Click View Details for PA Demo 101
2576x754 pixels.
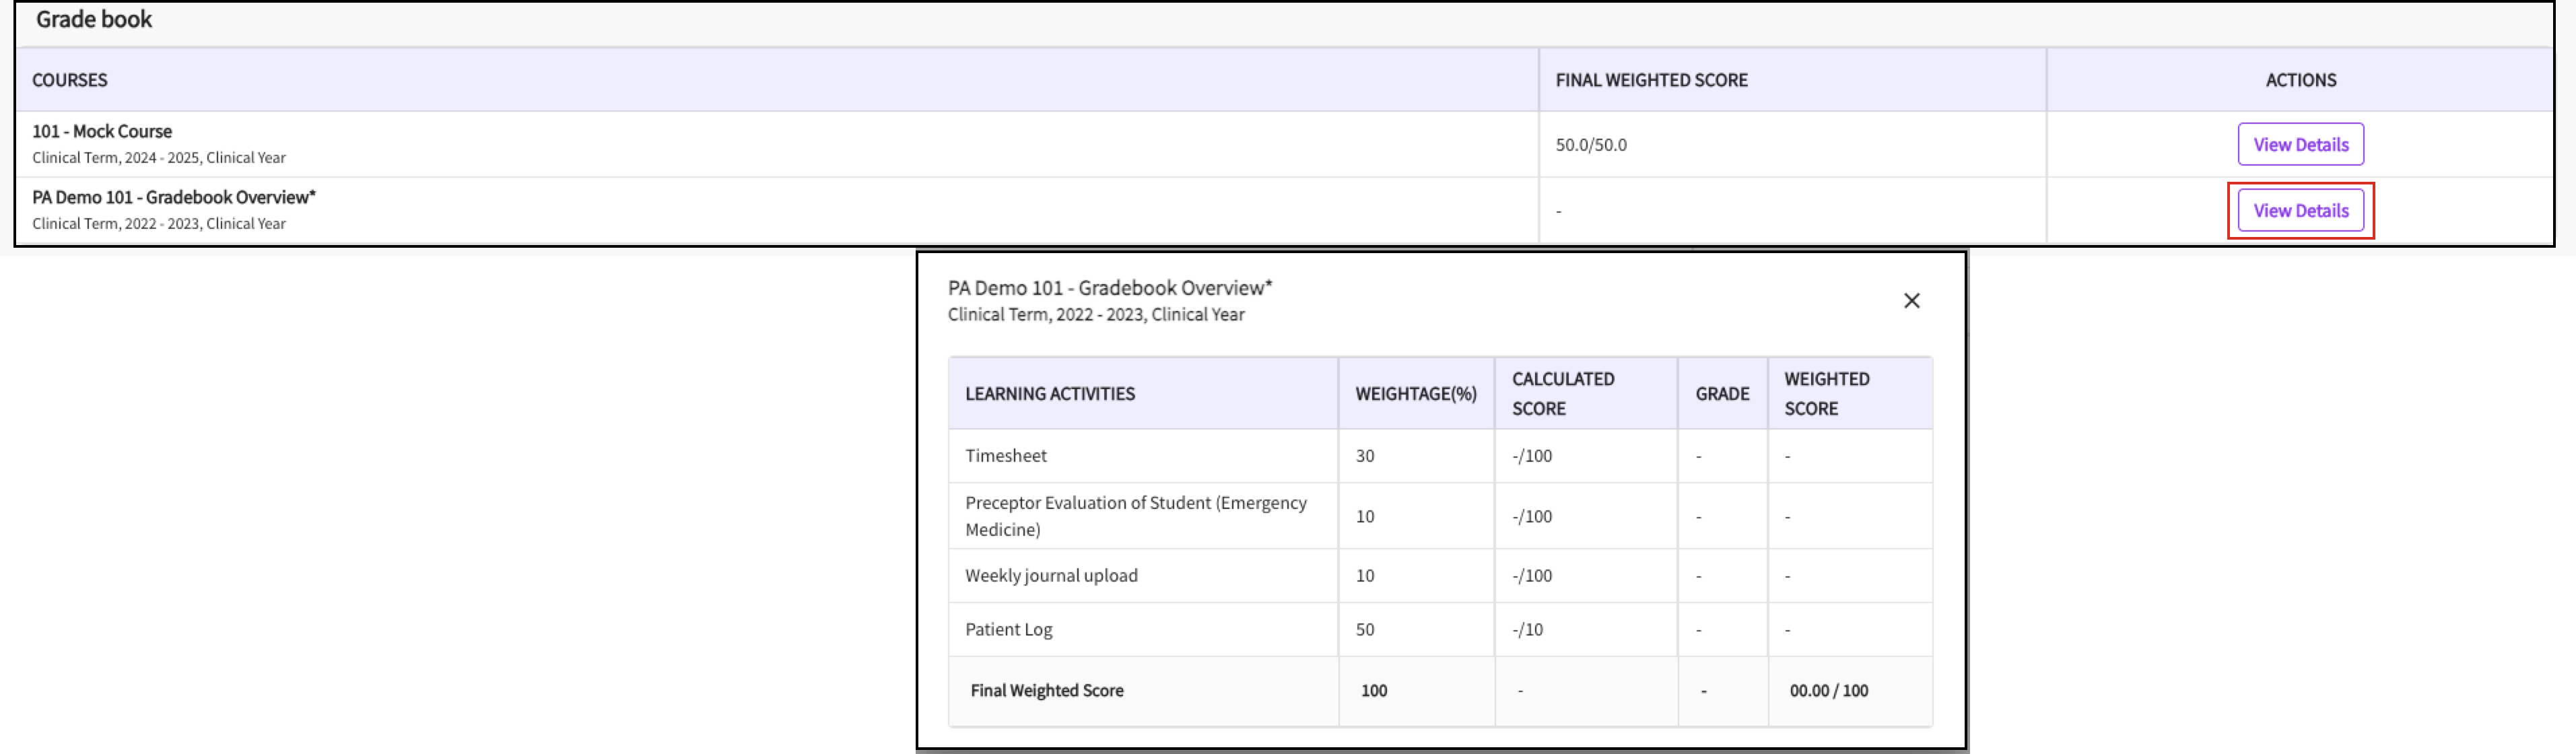(x=2300, y=211)
